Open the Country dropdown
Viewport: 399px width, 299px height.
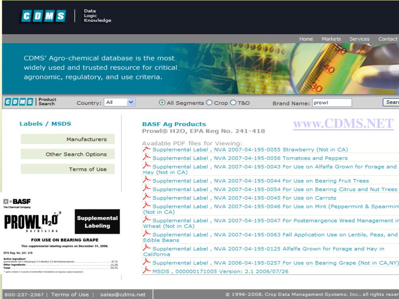[x=119, y=102]
